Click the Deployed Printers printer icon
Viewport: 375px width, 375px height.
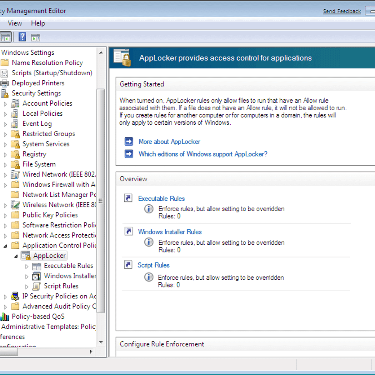(x=4, y=83)
